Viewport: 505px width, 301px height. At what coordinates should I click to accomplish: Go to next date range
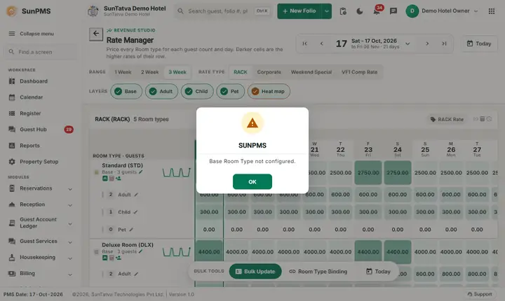427,43
